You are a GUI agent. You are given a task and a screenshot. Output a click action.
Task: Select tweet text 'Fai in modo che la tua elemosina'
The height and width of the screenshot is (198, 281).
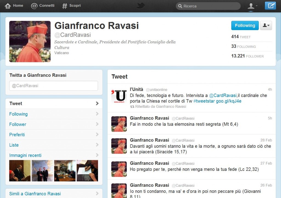162,124
